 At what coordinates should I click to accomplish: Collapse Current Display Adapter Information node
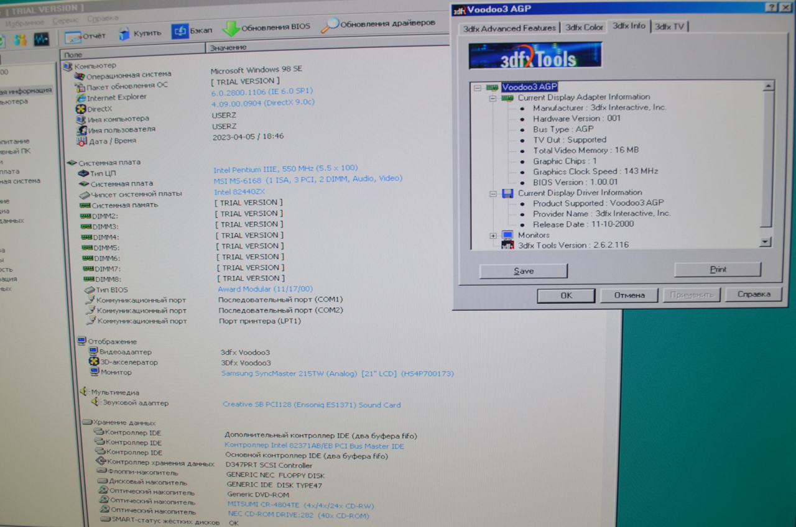coord(493,98)
